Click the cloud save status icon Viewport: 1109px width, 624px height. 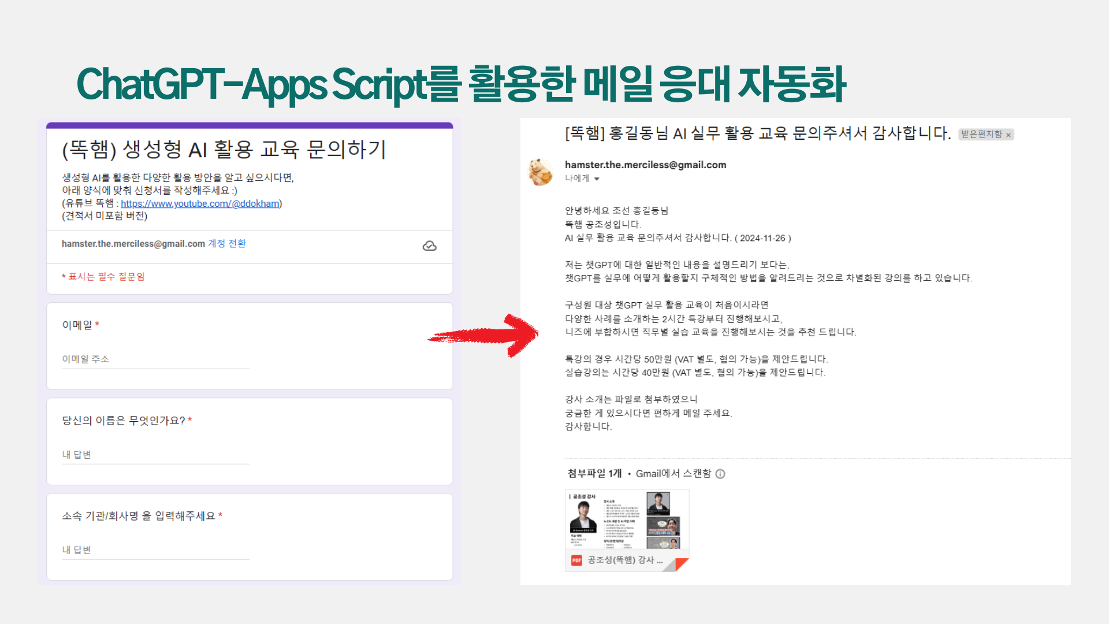tap(429, 246)
